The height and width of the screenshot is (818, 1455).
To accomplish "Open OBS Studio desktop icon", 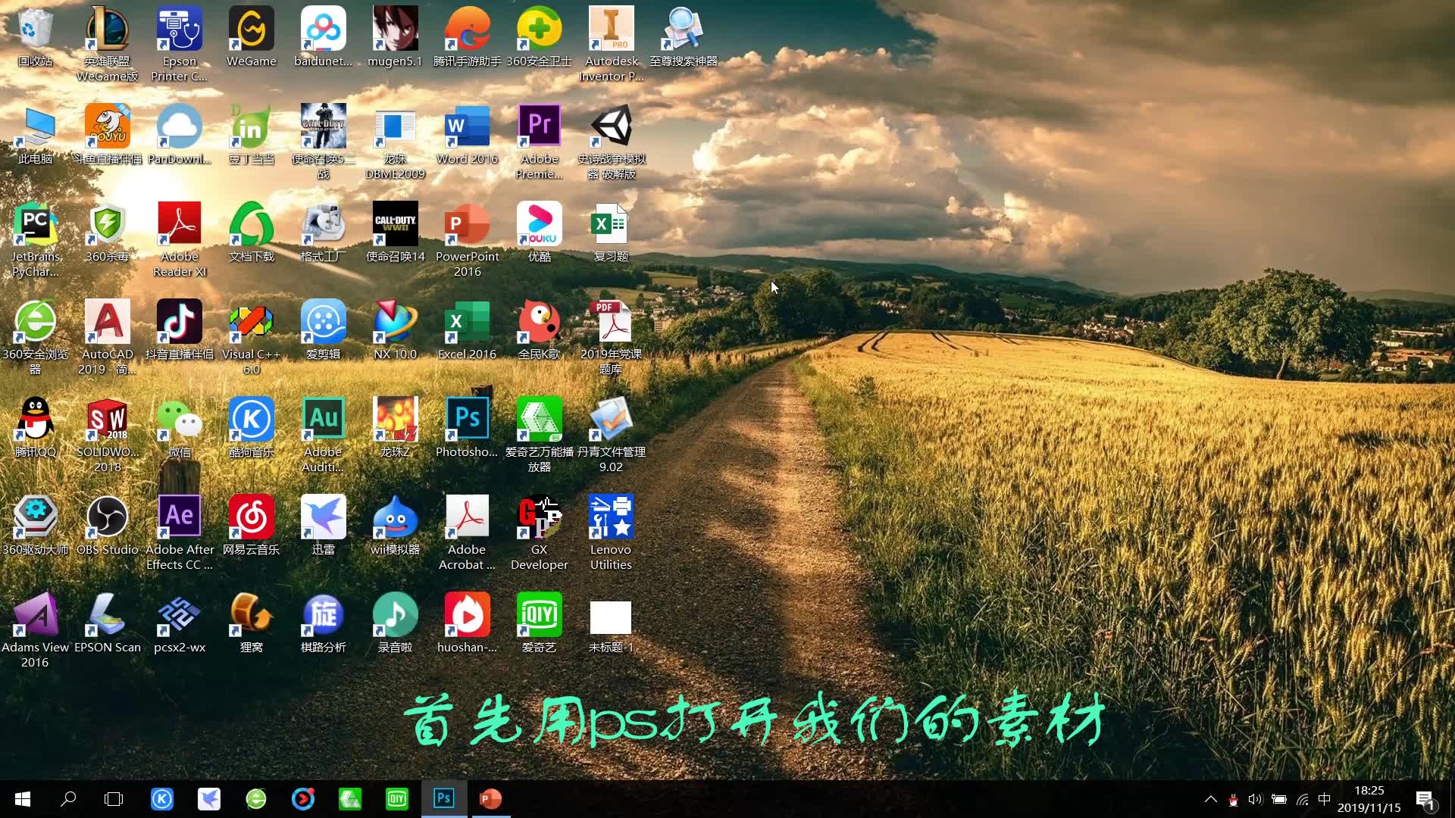I will (x=107, y=526).
